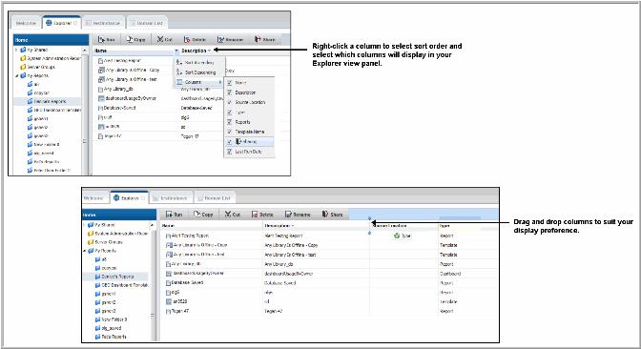This screenshot has width=641, height=349.
Task: Toggle Reports column checkbox in Columns submenu
Action: [x=229, y=122]
